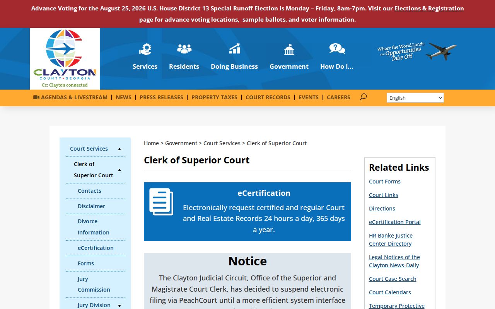Click the Government breadcrumb link

click(x=181, y=143)
